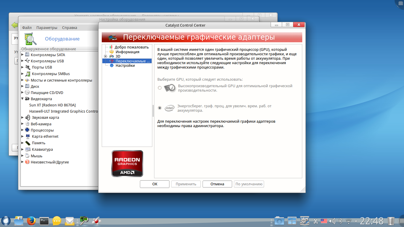Switch to hardware configuration taskbar entry
404x227 pixels.
click(85, 220)
